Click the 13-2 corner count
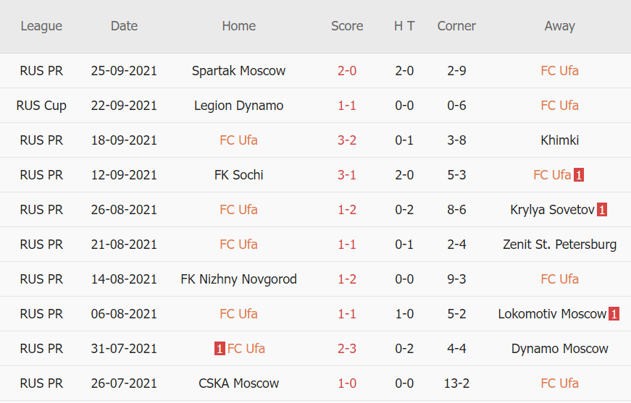The image size is (631, 403). [x=456, y=383]
